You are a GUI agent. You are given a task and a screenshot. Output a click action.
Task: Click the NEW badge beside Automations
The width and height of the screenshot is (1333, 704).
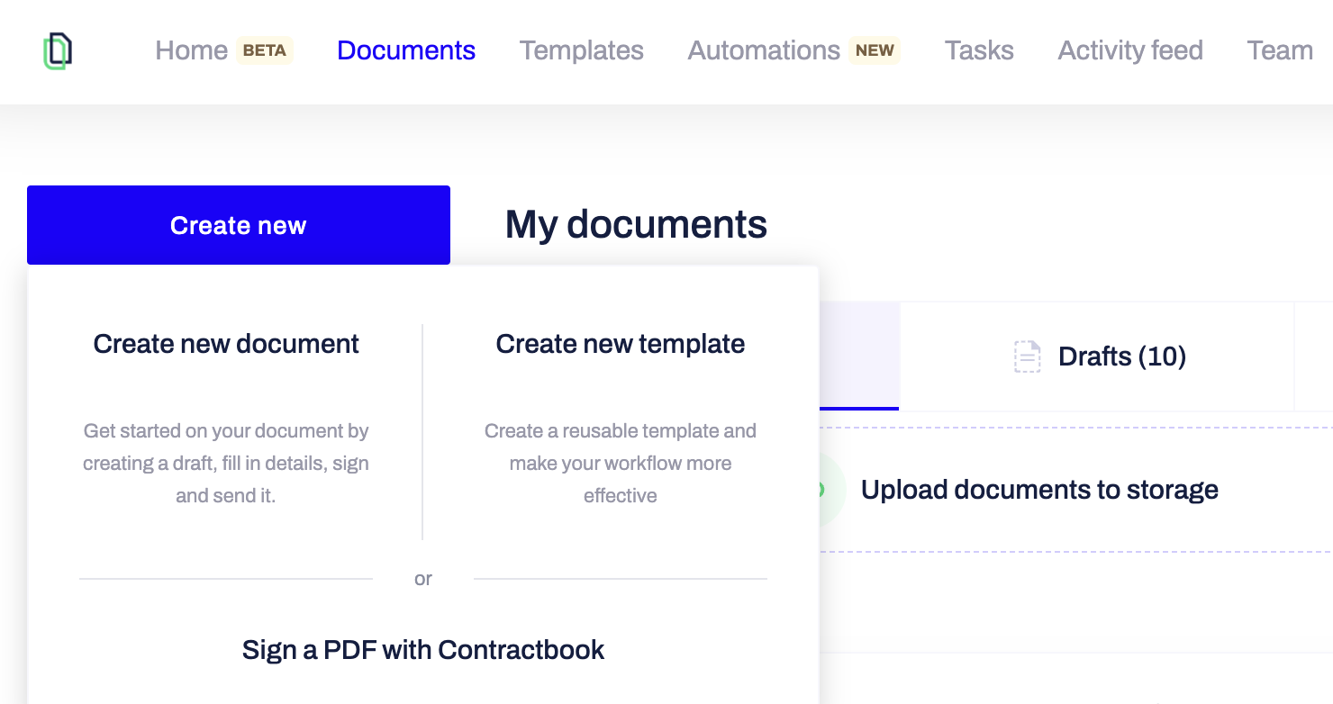click(x=875, y=50)
